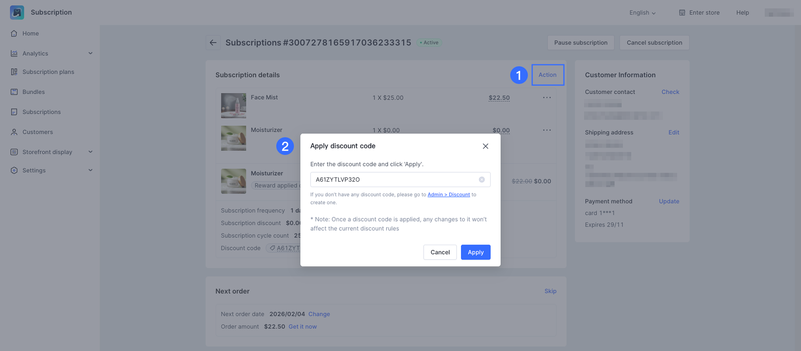This screenshot has height=351, width=801.
Task: Change the next order date
Action: 319,314
